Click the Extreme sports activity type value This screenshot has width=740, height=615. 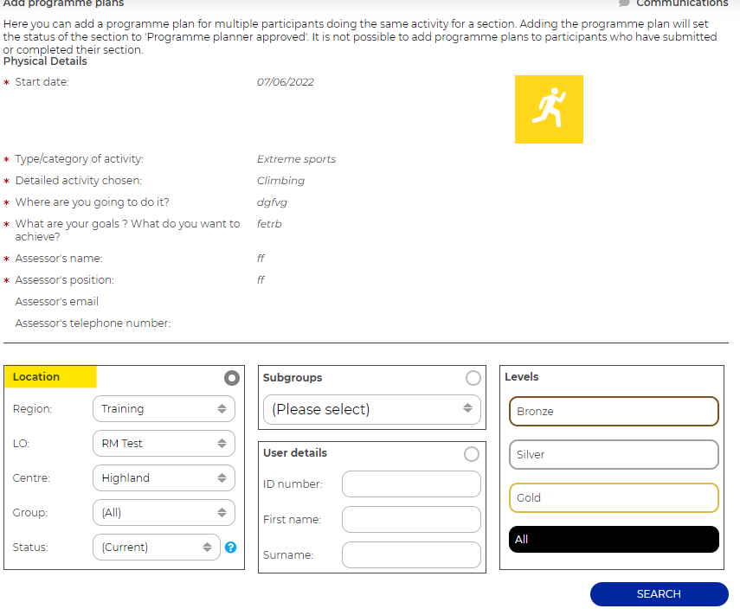click(x=296, y=159)
